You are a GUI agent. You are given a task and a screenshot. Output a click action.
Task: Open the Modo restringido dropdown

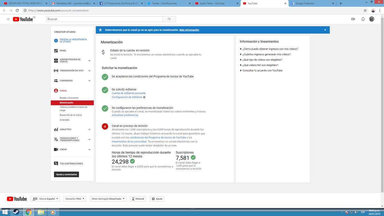point(108,199)
